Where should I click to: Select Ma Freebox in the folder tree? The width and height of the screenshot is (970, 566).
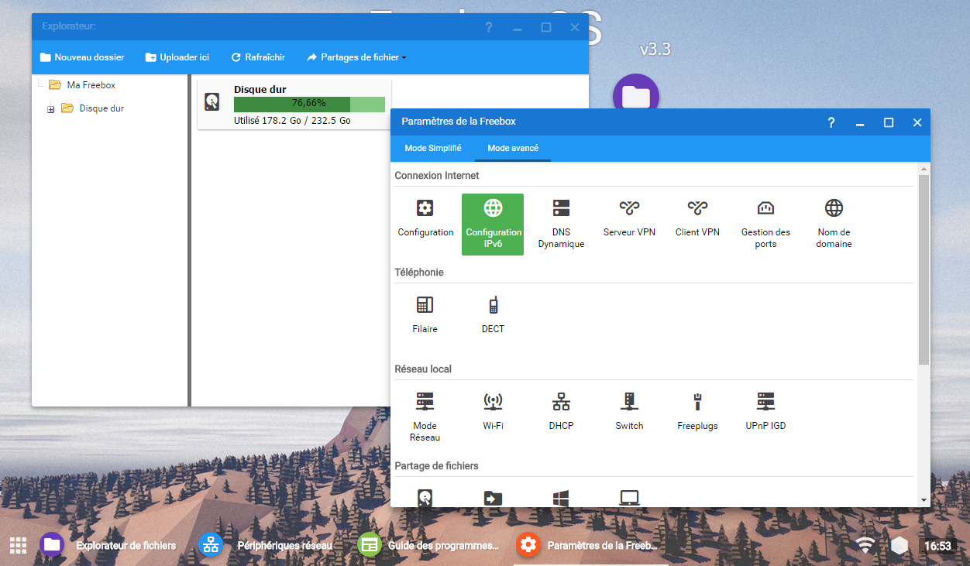(91, 85)
